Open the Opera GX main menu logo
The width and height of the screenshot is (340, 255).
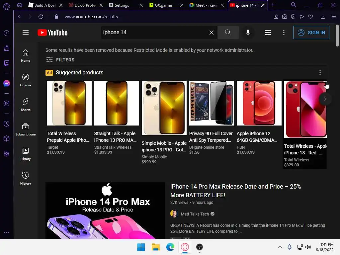(7, 7)
